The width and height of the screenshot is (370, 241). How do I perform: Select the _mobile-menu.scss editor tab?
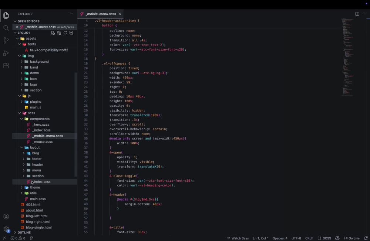(x=101, y=14)
